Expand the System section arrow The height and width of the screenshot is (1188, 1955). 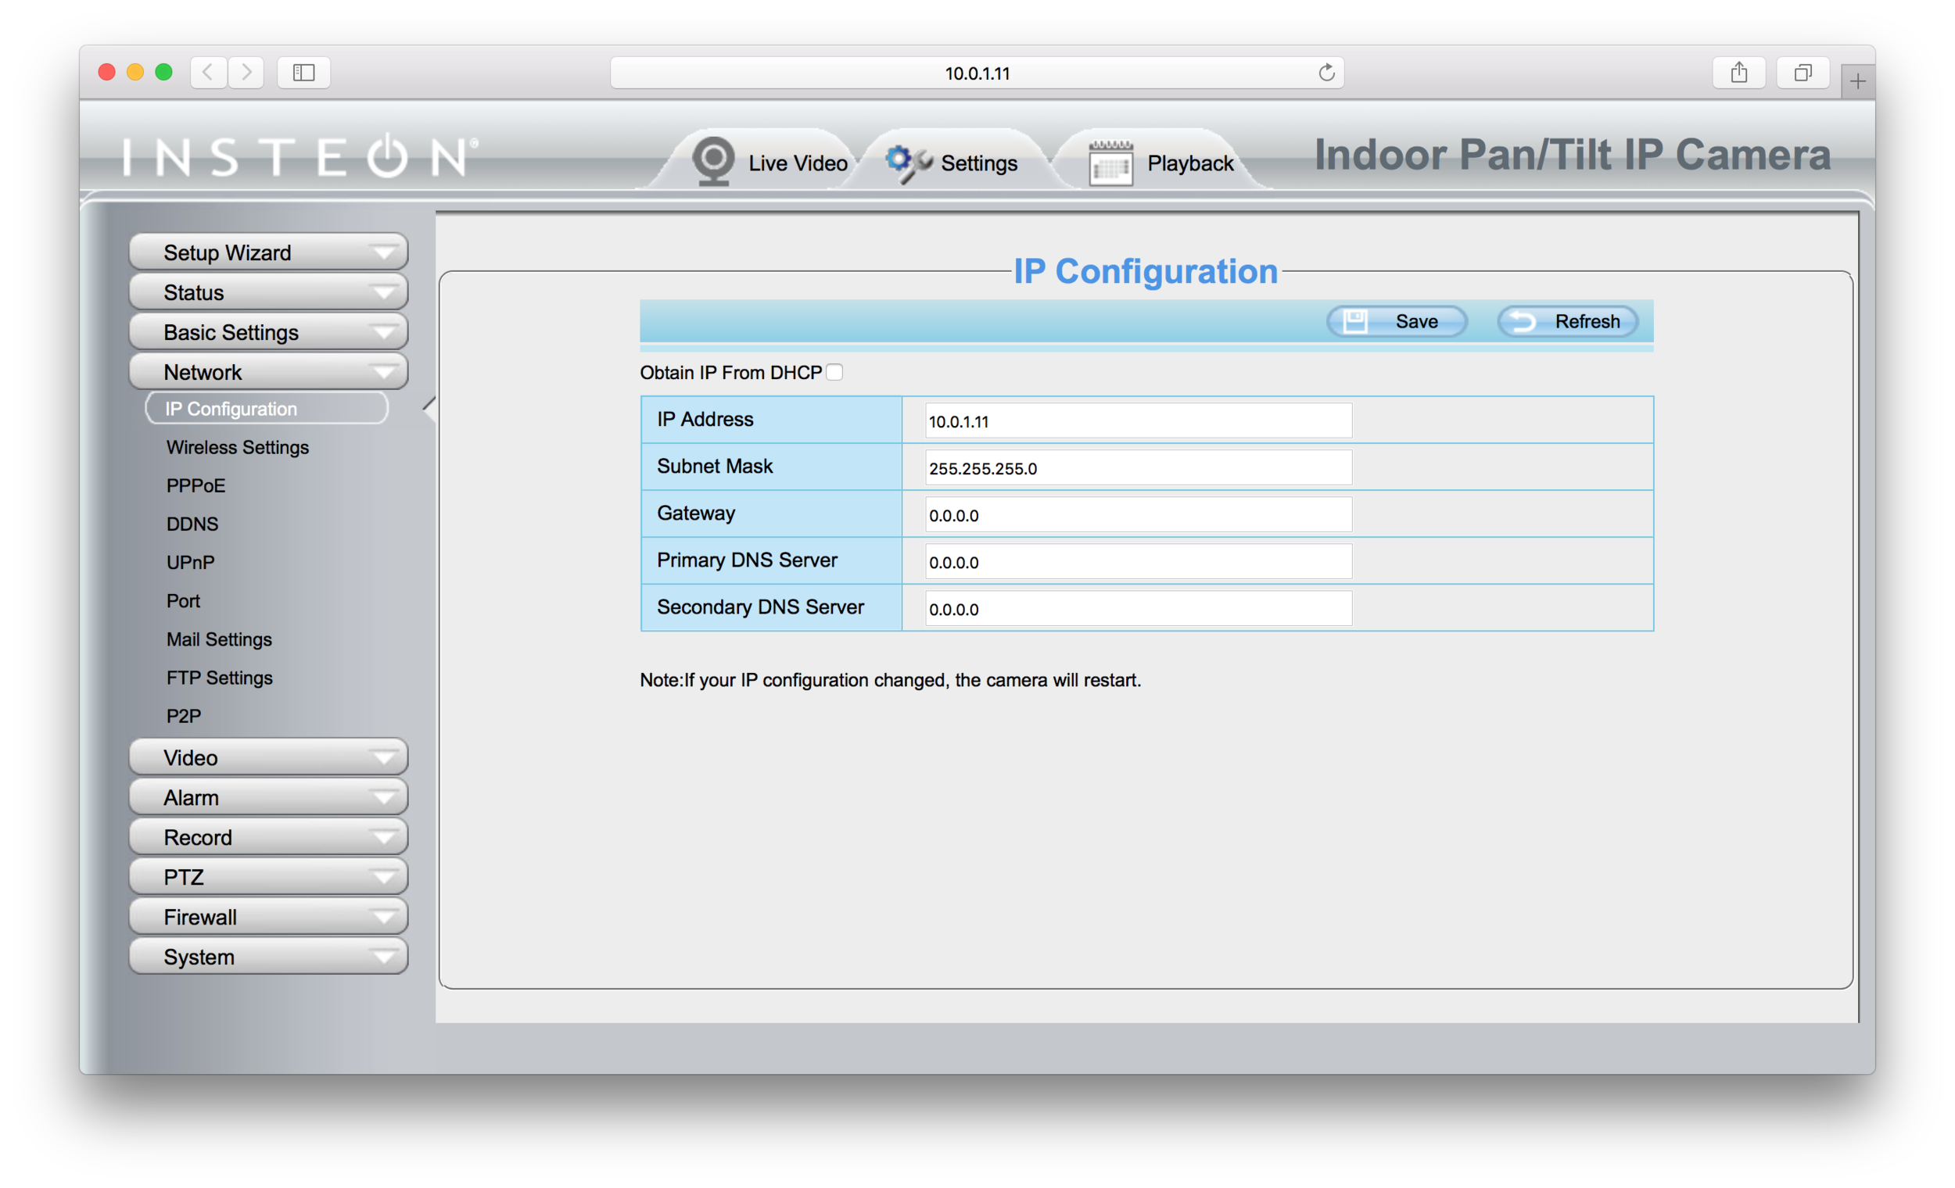[x=383, y=957]
